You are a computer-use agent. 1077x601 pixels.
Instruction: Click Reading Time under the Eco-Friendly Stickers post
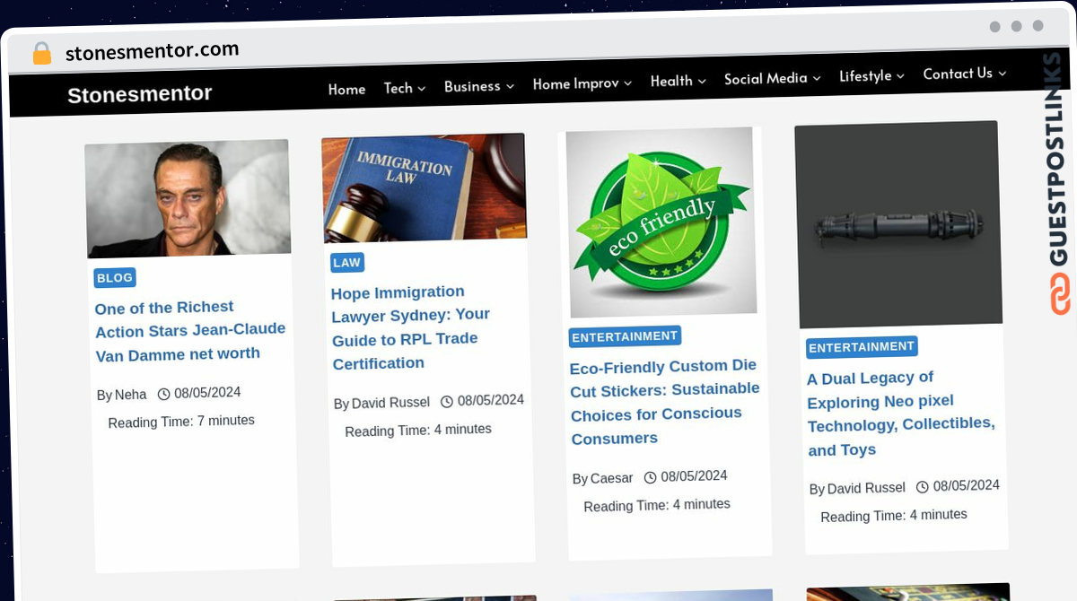657,506
